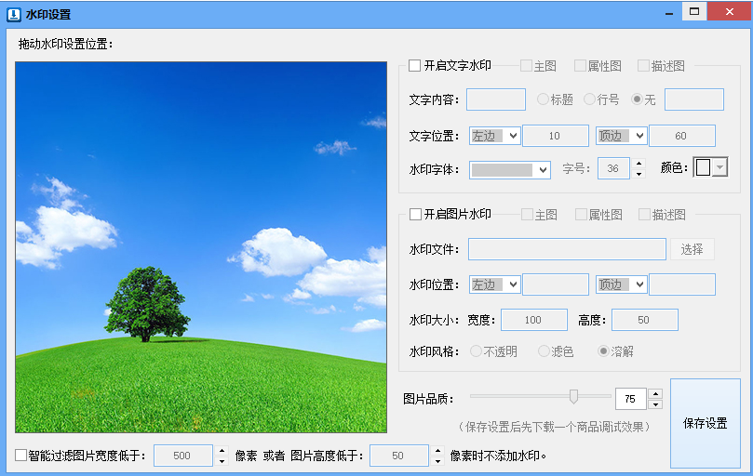Click the 图片品质 slider handle

(x=573, y=396)
